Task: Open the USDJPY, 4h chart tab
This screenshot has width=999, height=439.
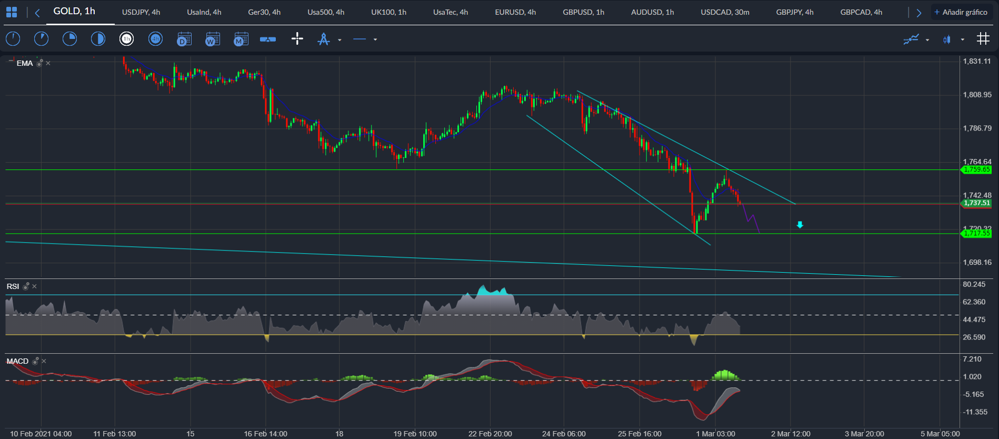Action: click(x=141, y=12)
